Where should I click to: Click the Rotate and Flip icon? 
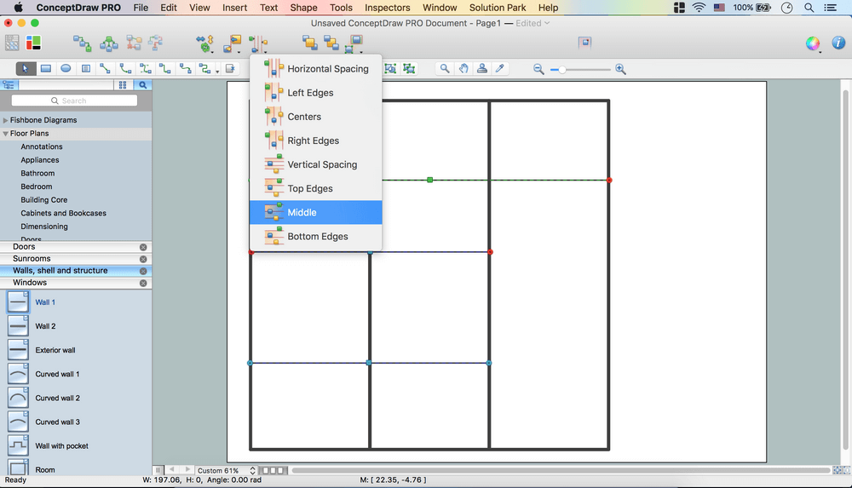tap(204, 43)
